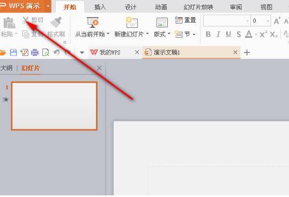Open the Paste dropdown arrow
This screenshot has height=197, width=289.
pyautogui.click(x=16, y=34)
